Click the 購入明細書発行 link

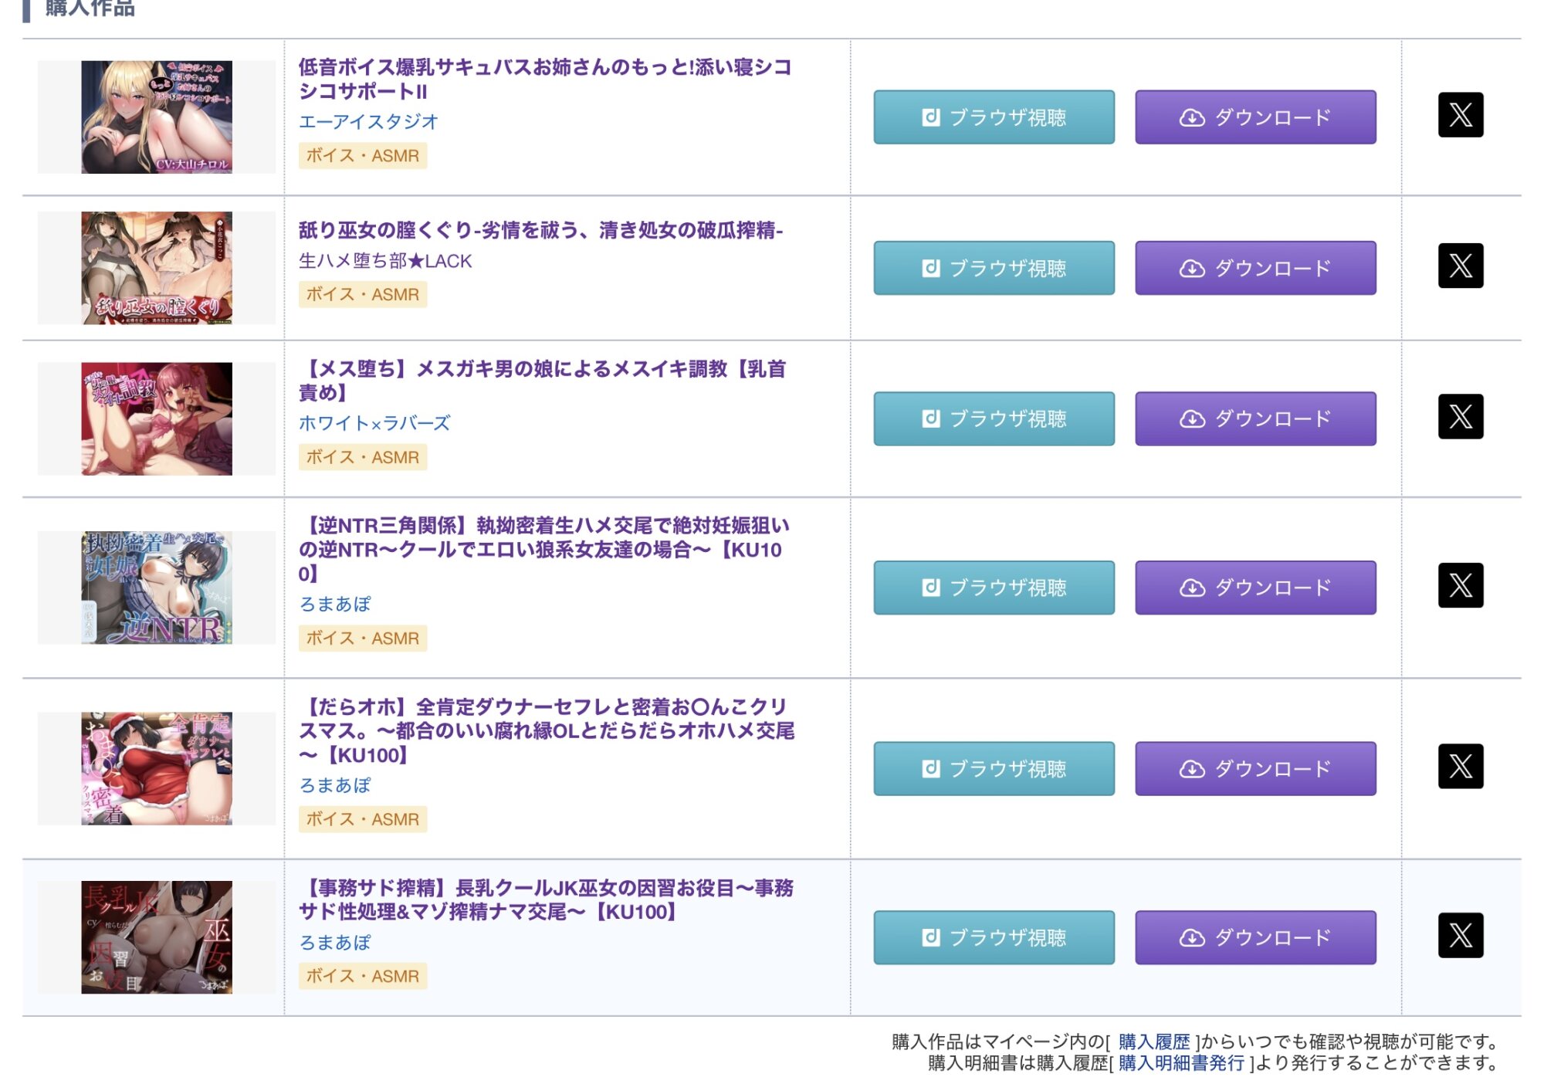(1181, 1063)
